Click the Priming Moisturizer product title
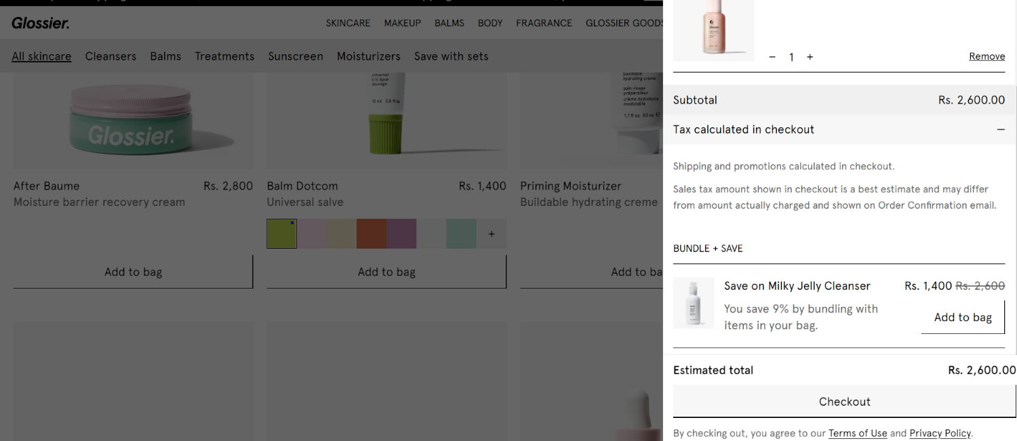This screenshot has width=1017, height=441. click(571, 186)
